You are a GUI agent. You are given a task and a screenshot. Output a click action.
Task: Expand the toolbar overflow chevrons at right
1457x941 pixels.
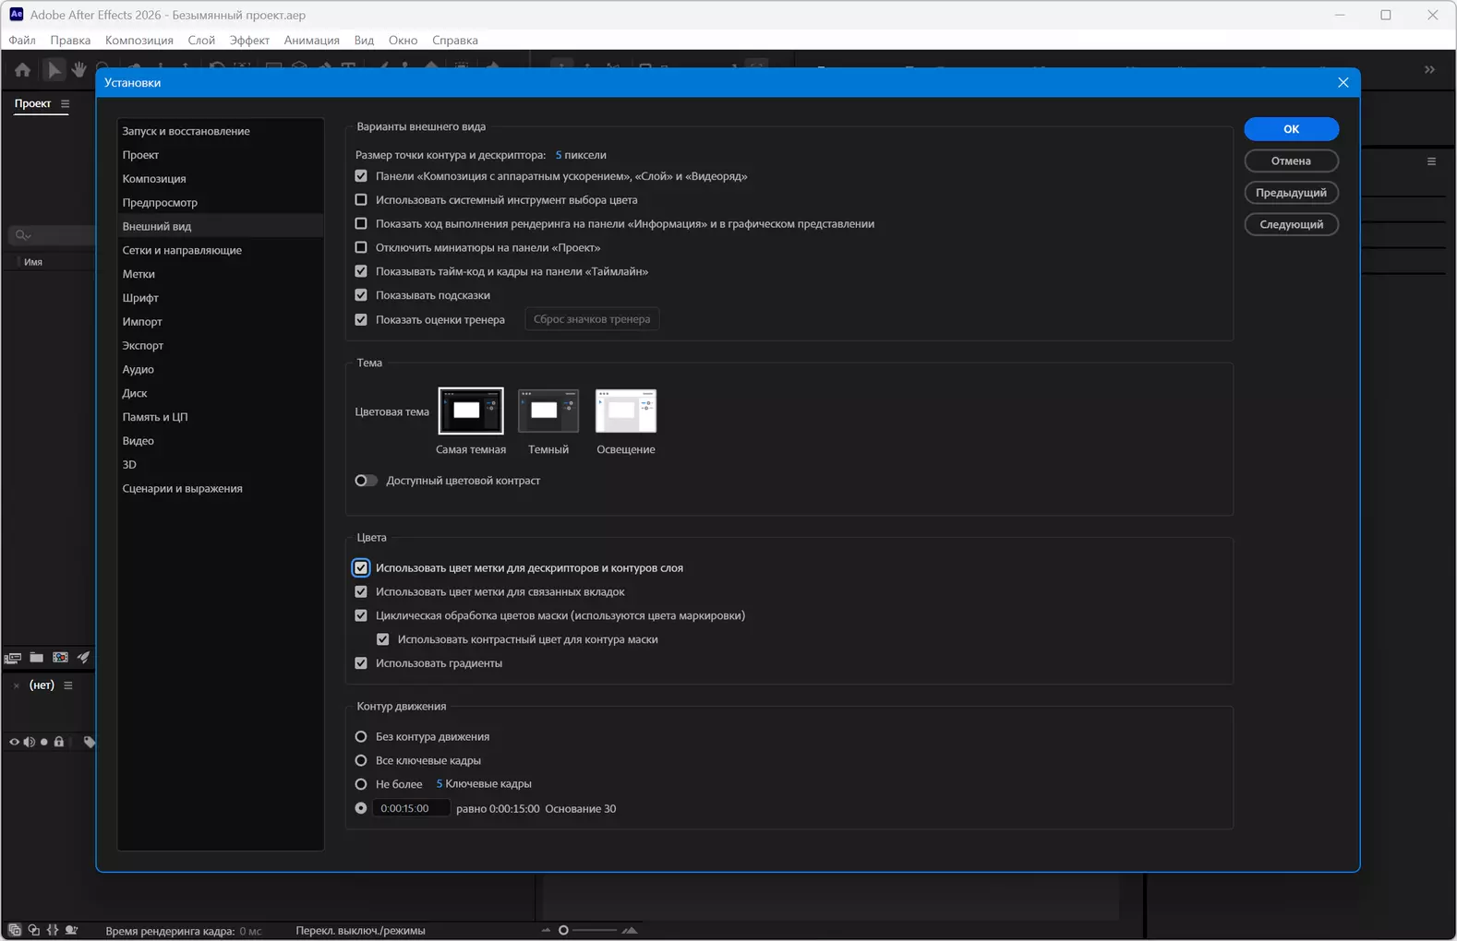pos(1429,70)
